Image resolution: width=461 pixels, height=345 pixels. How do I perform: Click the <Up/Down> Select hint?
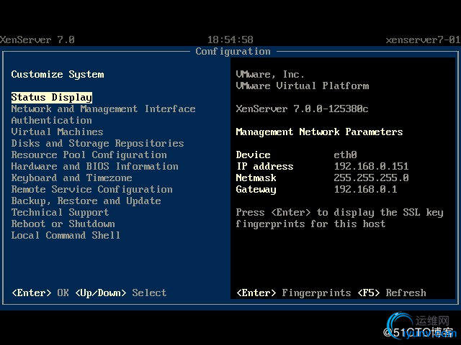coord(121,293)
